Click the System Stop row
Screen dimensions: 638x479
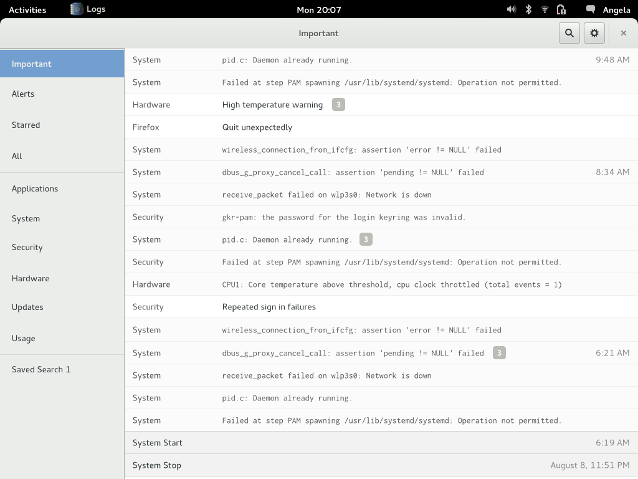point(381,465)
